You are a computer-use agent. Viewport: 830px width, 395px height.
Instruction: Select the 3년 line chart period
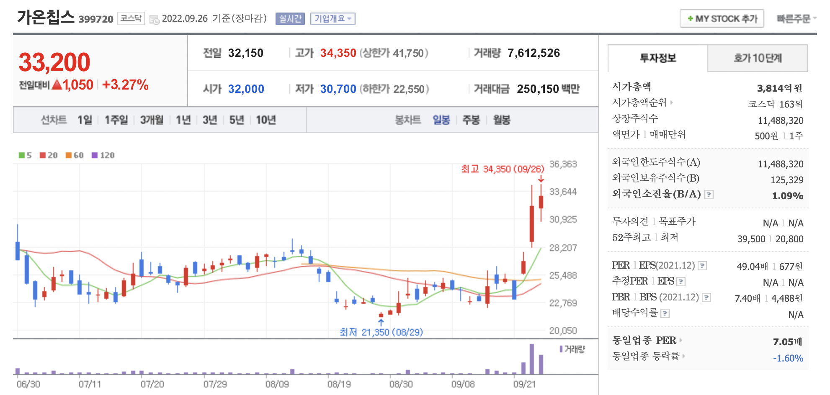click(x=210, y=120)
